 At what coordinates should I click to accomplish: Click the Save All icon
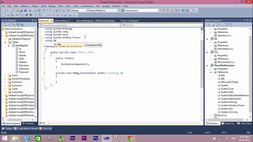pyautogui.click(x=25, y=11)
